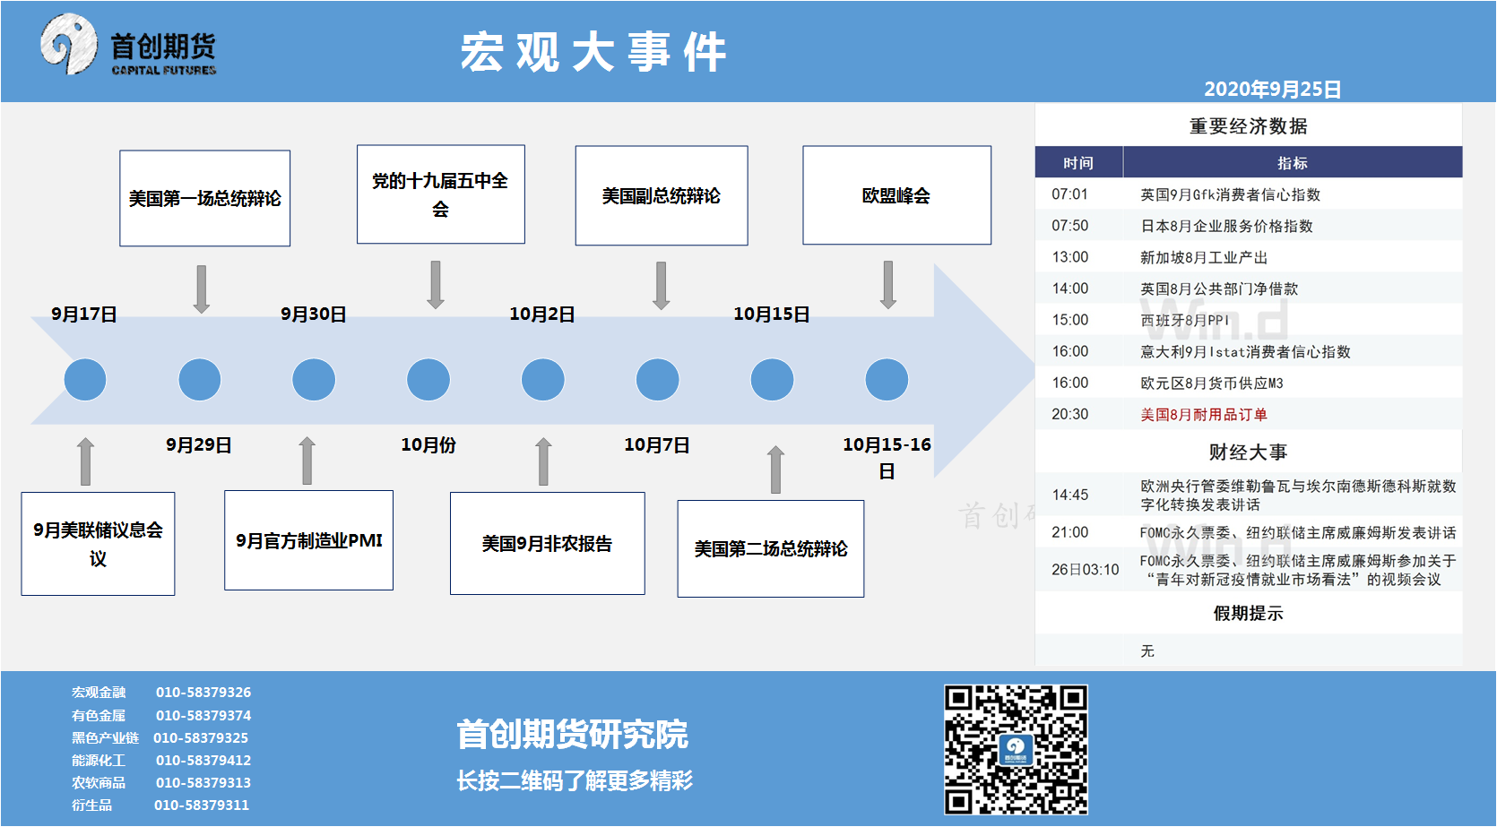Select the 9月29日 timeline dot
Viewport: 1497px width, 827px height.
[200, 380]
